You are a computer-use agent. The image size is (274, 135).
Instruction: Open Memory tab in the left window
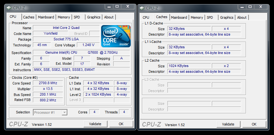(x=64, y=17)
